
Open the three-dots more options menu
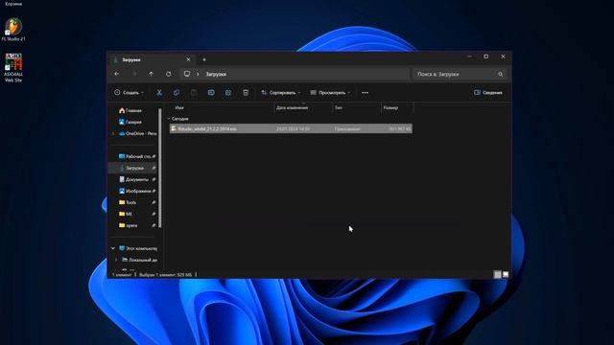point(365,93)
